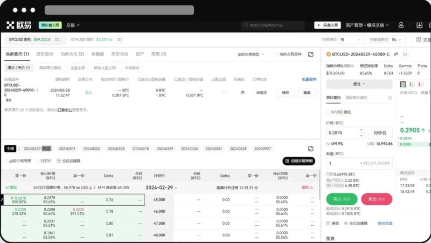Open chart icon beside BTCUSD-20240229-45000-C title
The width and height of the screenshot is (431, 243).
click(x=405, y=54)
